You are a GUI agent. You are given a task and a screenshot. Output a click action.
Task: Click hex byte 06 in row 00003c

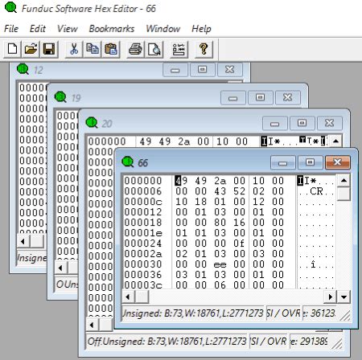click(220, 285)
